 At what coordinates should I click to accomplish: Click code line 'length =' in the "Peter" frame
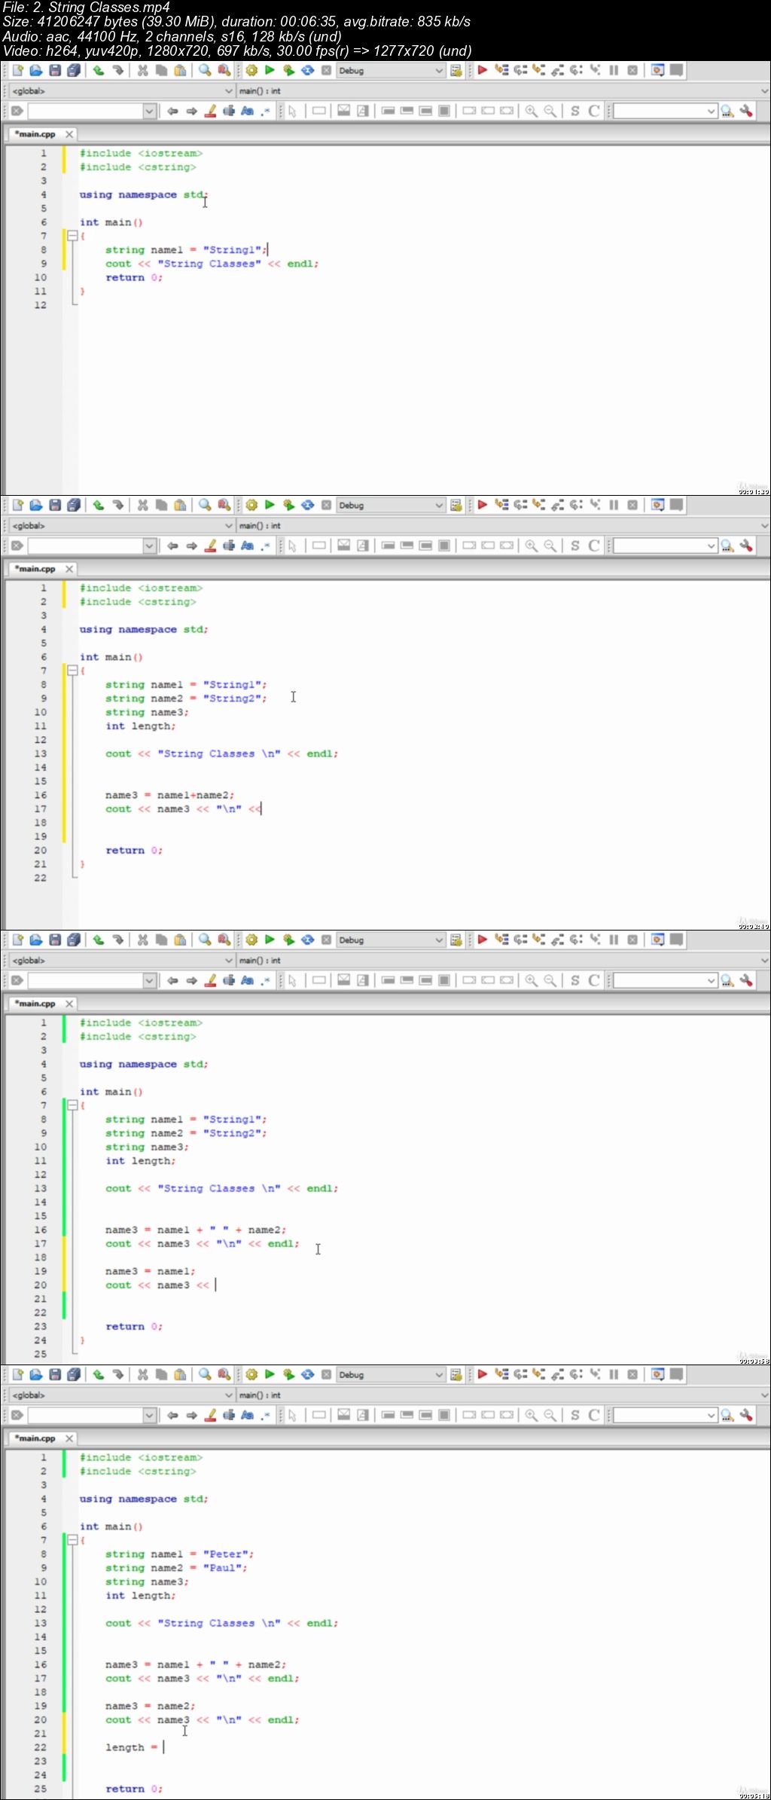[132, 1747]
